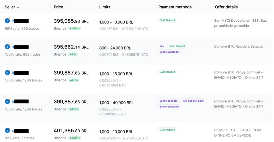Open avatar of seller with 269 trades
This screenshot has width=274, height=142.
click(7, 21)
